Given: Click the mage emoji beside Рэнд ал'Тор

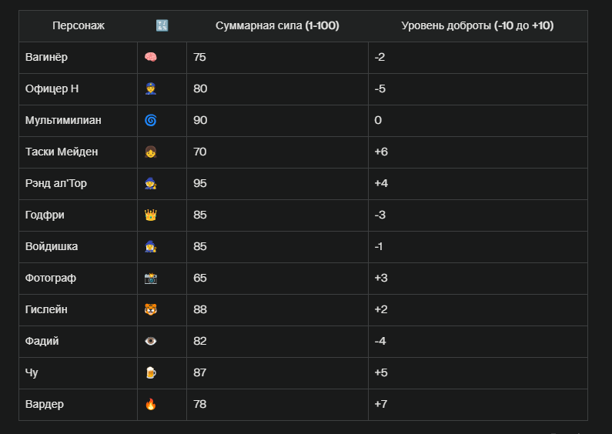Looking at the screenshot, I should tap(151, 183).
